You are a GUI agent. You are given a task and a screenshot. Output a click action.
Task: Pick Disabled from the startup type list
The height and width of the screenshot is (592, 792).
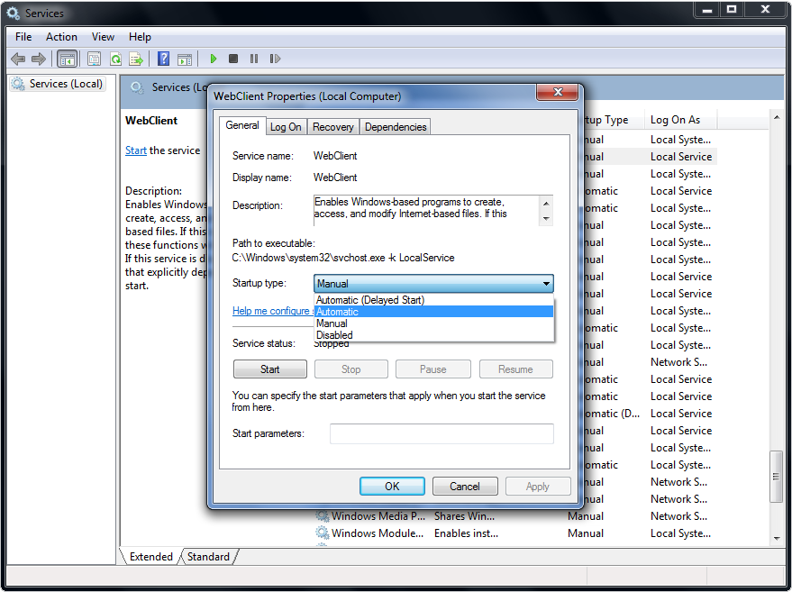pyautogui.click(x=434, y=335)
